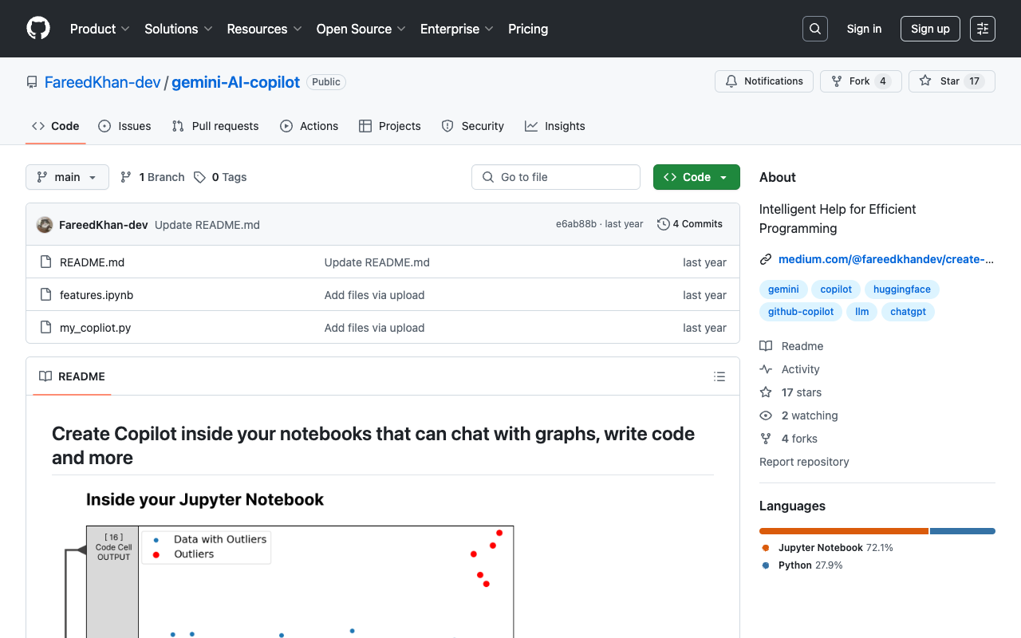Click the repository book icon beside FareedKhan-dev
This screenshot has width=1021, height=638.
click(32, 82)
